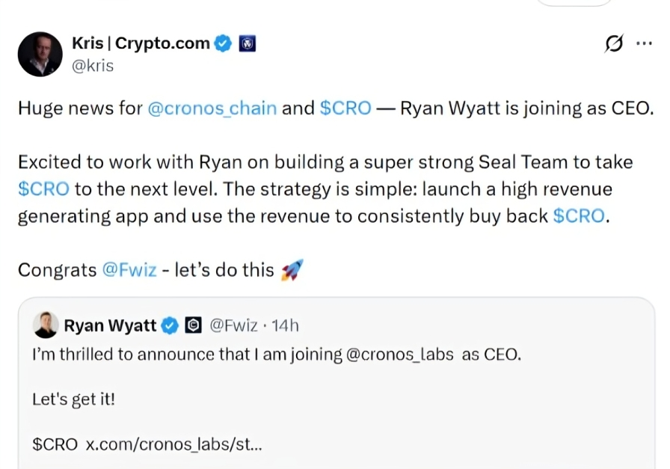Open the @cronos_chain profile link
The height and width of the screenshot is (469, 670).
(x=212, y=108)
